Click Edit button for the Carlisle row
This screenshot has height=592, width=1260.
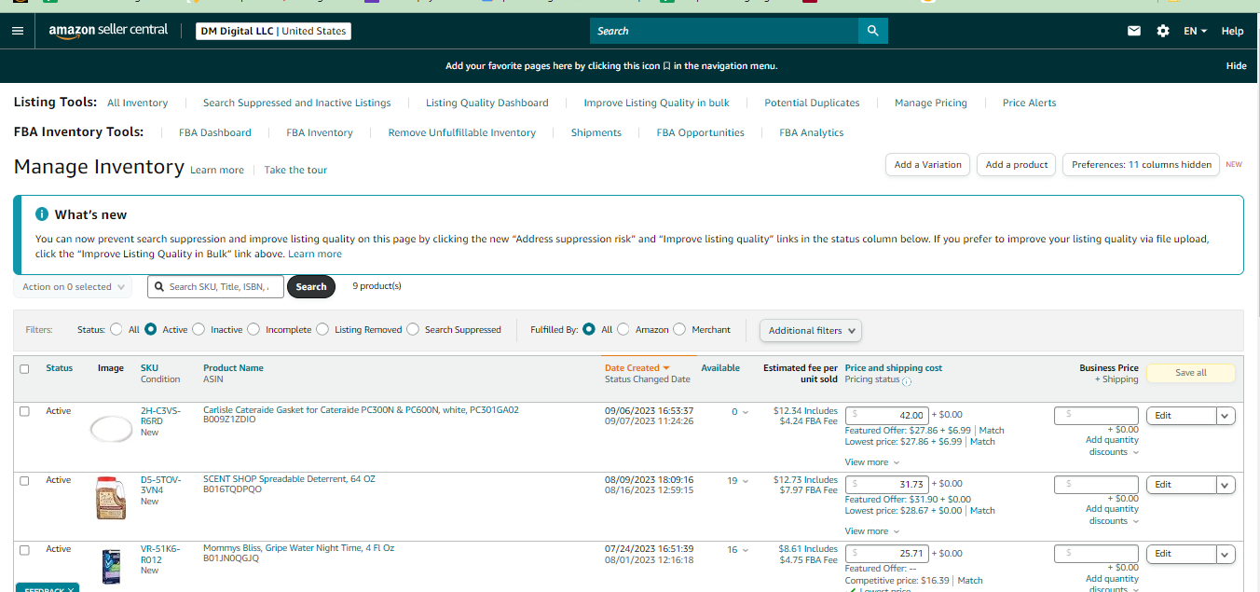pyautogui.click(x=1182, y=416)
